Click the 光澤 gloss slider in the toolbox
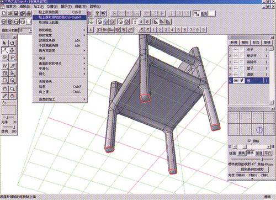Screen dimensions: 276x200 point(8,117)
